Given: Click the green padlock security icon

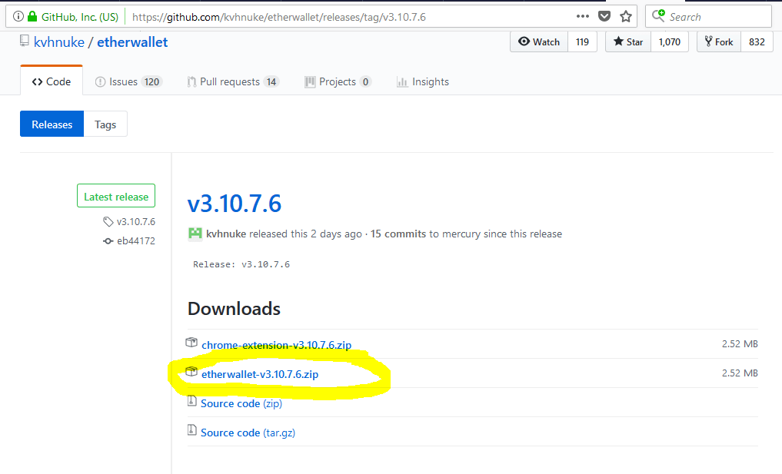Looking at the screenshot, I should (32, 16).
